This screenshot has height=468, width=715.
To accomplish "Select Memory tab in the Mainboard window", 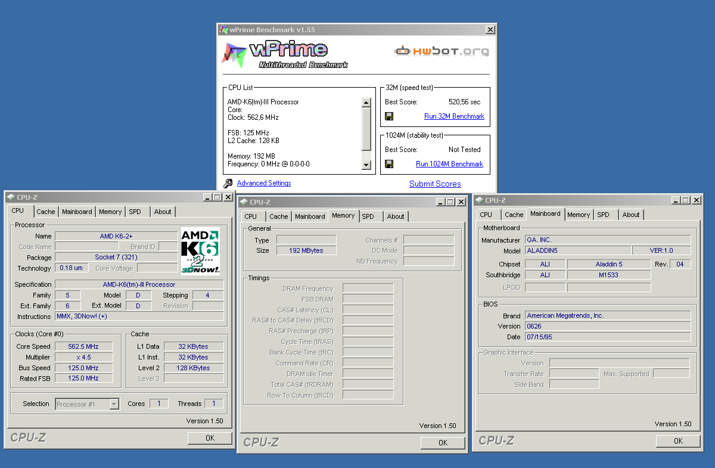I will pos(579,215).
